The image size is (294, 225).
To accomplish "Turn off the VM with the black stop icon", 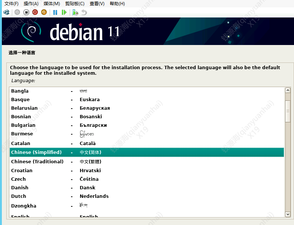I will pyautogui.click(x=26, y=12).
